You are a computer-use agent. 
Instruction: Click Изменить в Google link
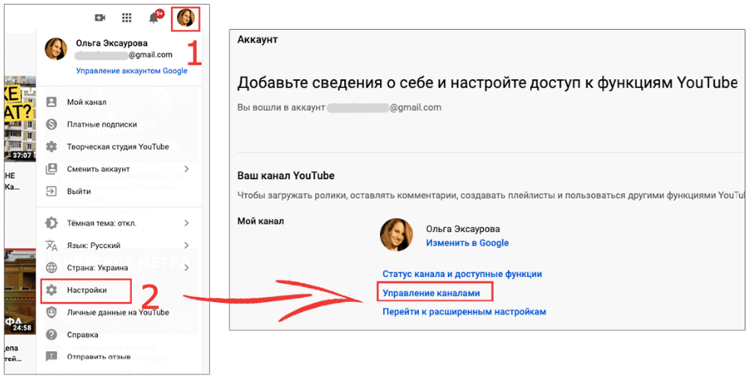coord(467,243)
